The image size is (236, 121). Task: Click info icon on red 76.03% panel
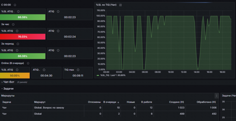click(17, 31)
